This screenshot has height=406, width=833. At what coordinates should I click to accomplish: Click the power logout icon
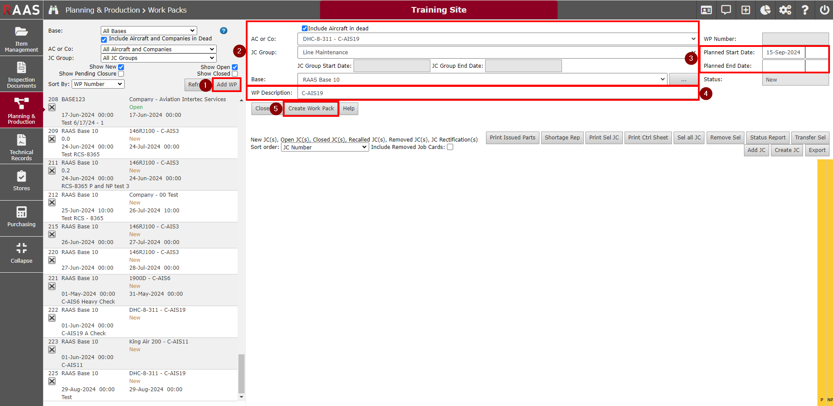[x=824, y=10]
